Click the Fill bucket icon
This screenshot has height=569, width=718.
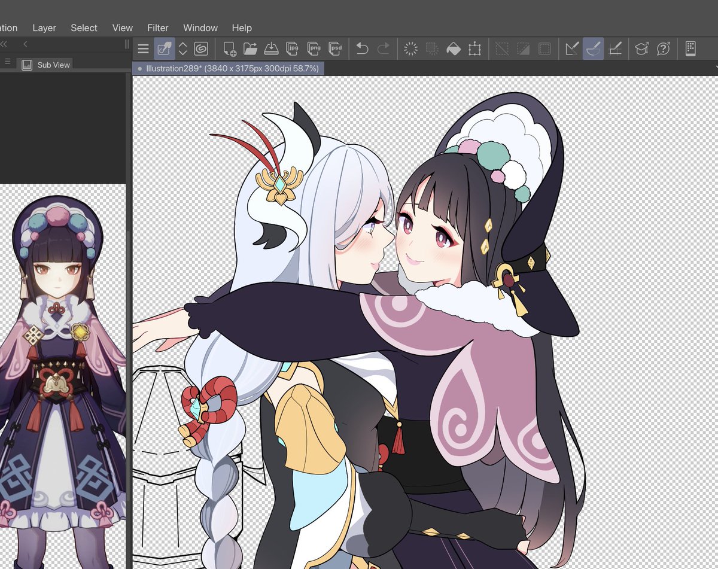[454, 49]
